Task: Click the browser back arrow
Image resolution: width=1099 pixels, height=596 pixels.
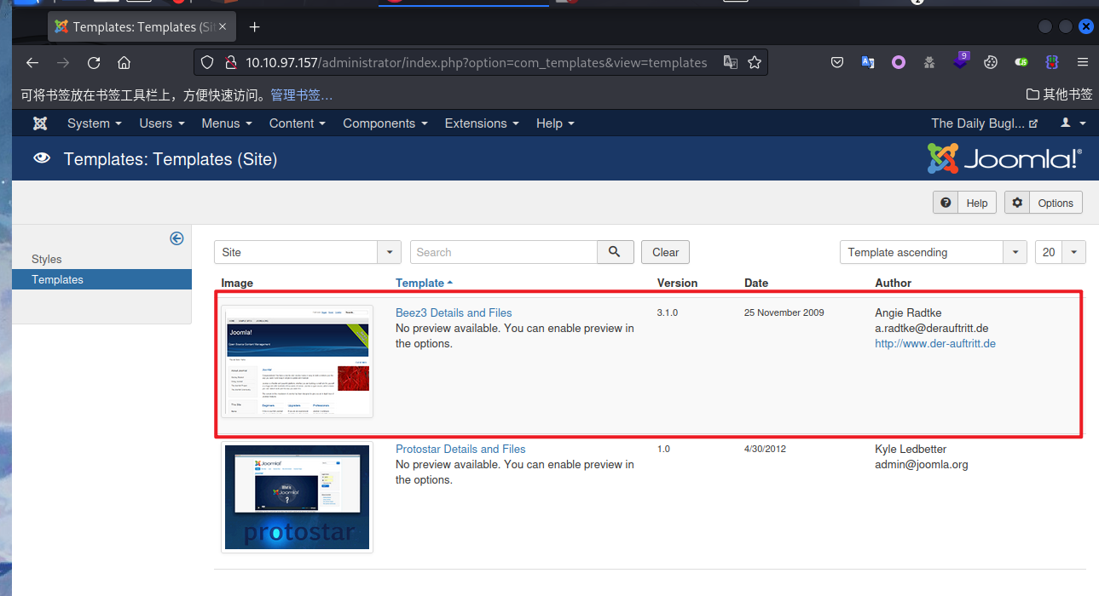Action: pyautogui.click(x=32, y=62)
